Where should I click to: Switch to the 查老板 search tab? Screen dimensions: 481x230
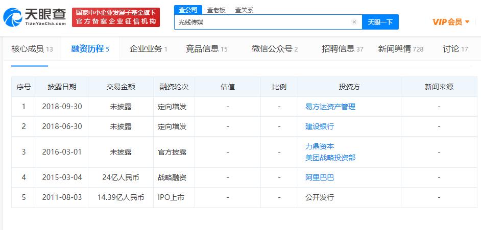pyautogui.click(x=216, y=10)
